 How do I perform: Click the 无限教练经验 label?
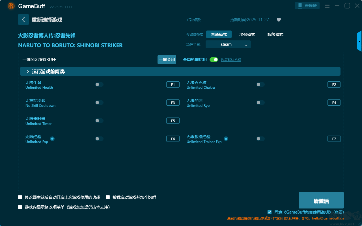(x=199, y=137)
